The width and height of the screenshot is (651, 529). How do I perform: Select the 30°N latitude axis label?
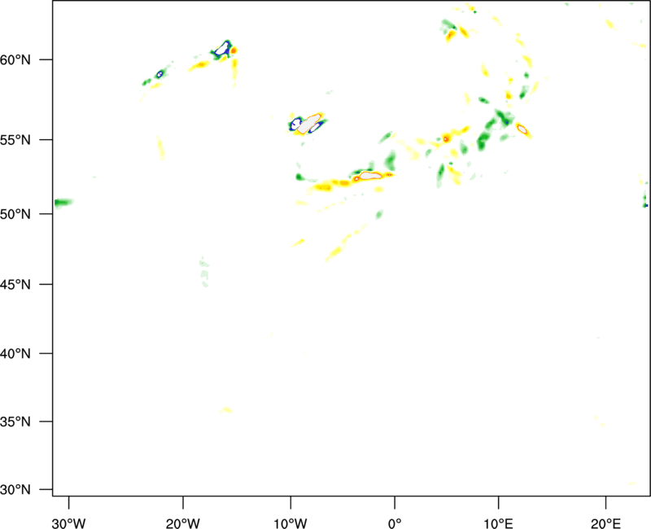point(15,490)
